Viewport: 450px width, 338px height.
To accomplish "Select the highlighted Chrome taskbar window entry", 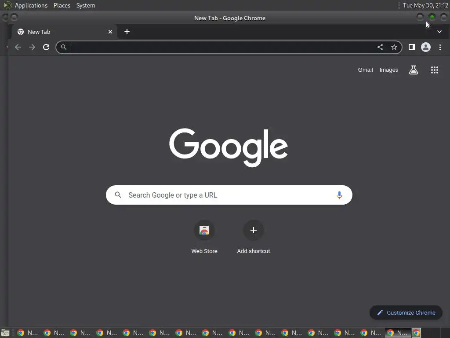I will 398,333.
